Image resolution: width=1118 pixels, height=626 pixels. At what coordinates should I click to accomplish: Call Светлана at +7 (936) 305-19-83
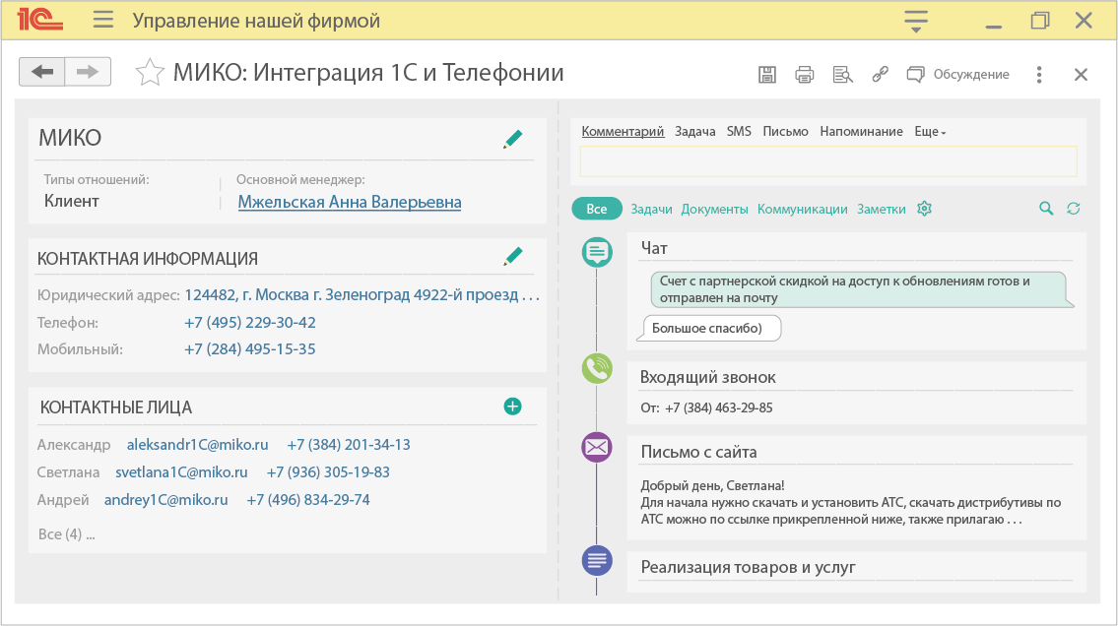point(328,472)
